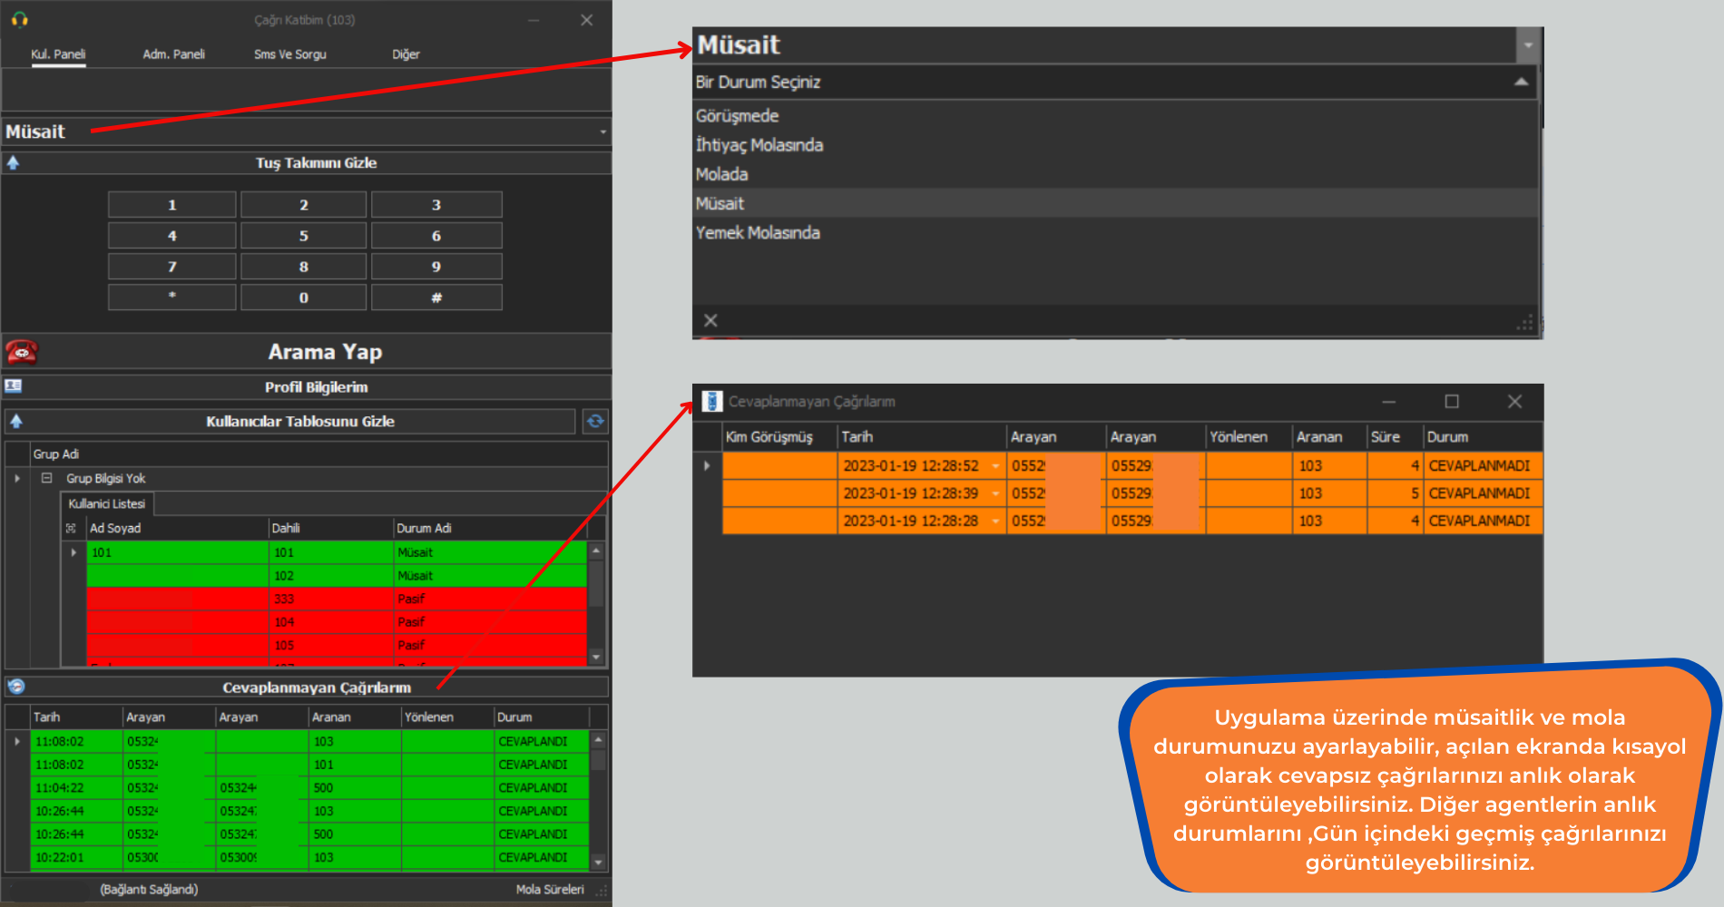This screenshot has height=907, width=1724.
Task: Select the Kullanici Listesi tab
Action: coord(107,503)
